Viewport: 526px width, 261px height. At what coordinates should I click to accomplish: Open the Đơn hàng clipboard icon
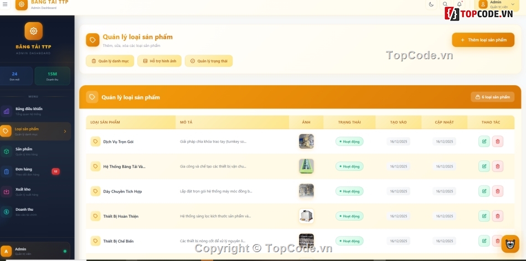6,171
